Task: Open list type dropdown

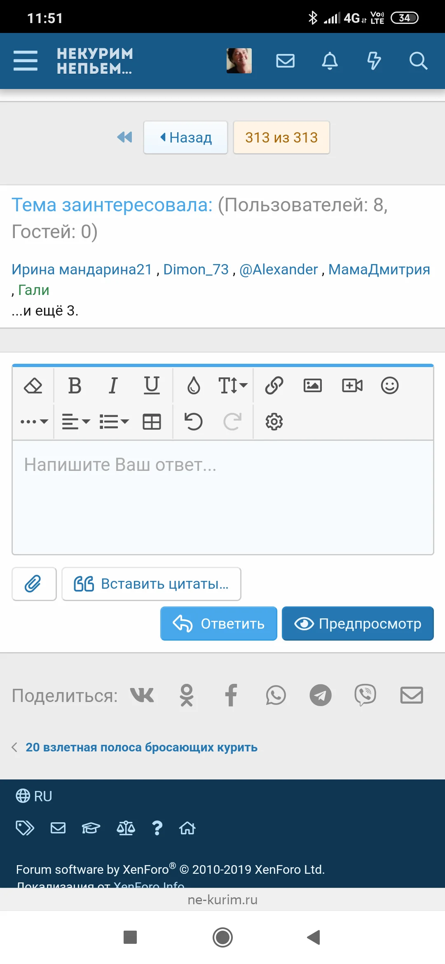Action: click(x=114, y=421)
